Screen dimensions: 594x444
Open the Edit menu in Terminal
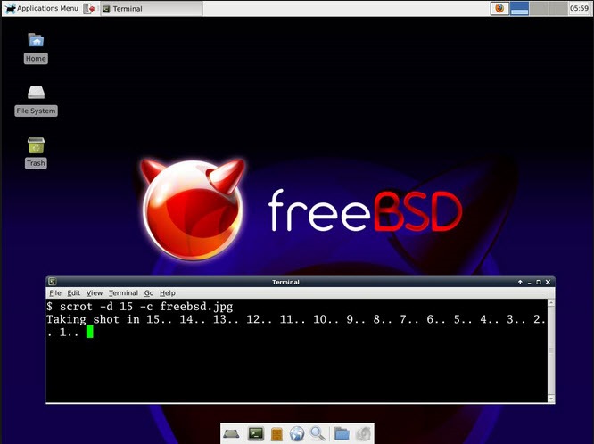pyautogui.click(x=73, y=292)
